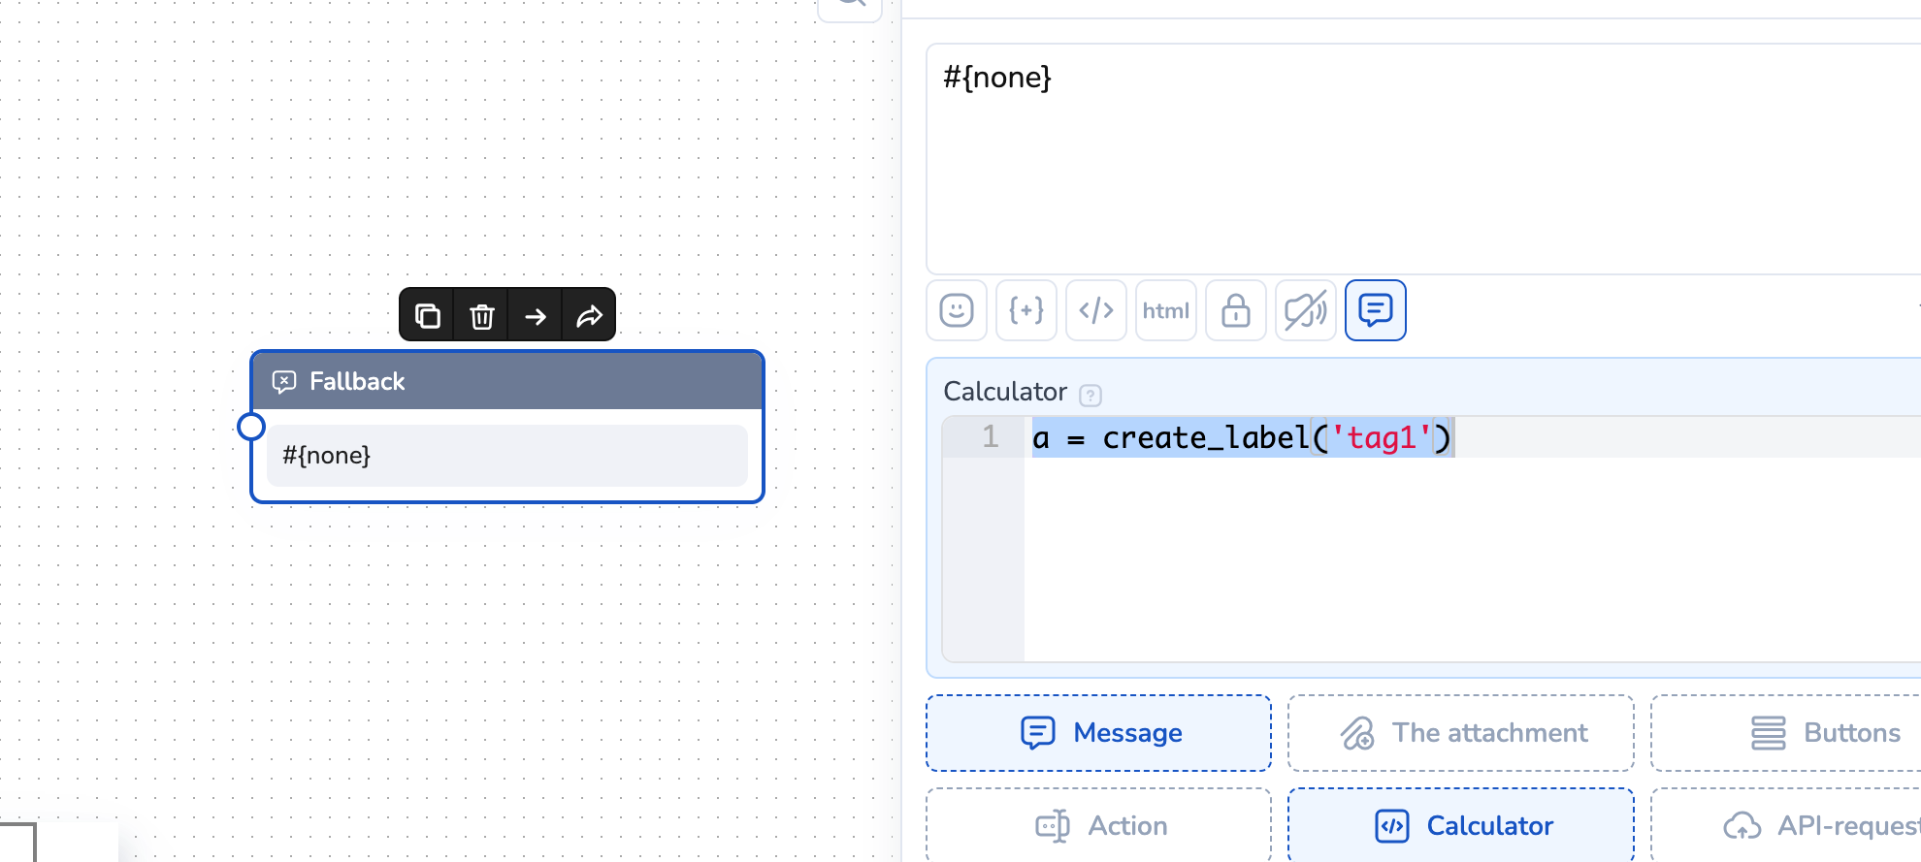The height and width of the screenshot is (862, 1921).
Task: Toggle the lock icon button
Action: coord(1236,310)
